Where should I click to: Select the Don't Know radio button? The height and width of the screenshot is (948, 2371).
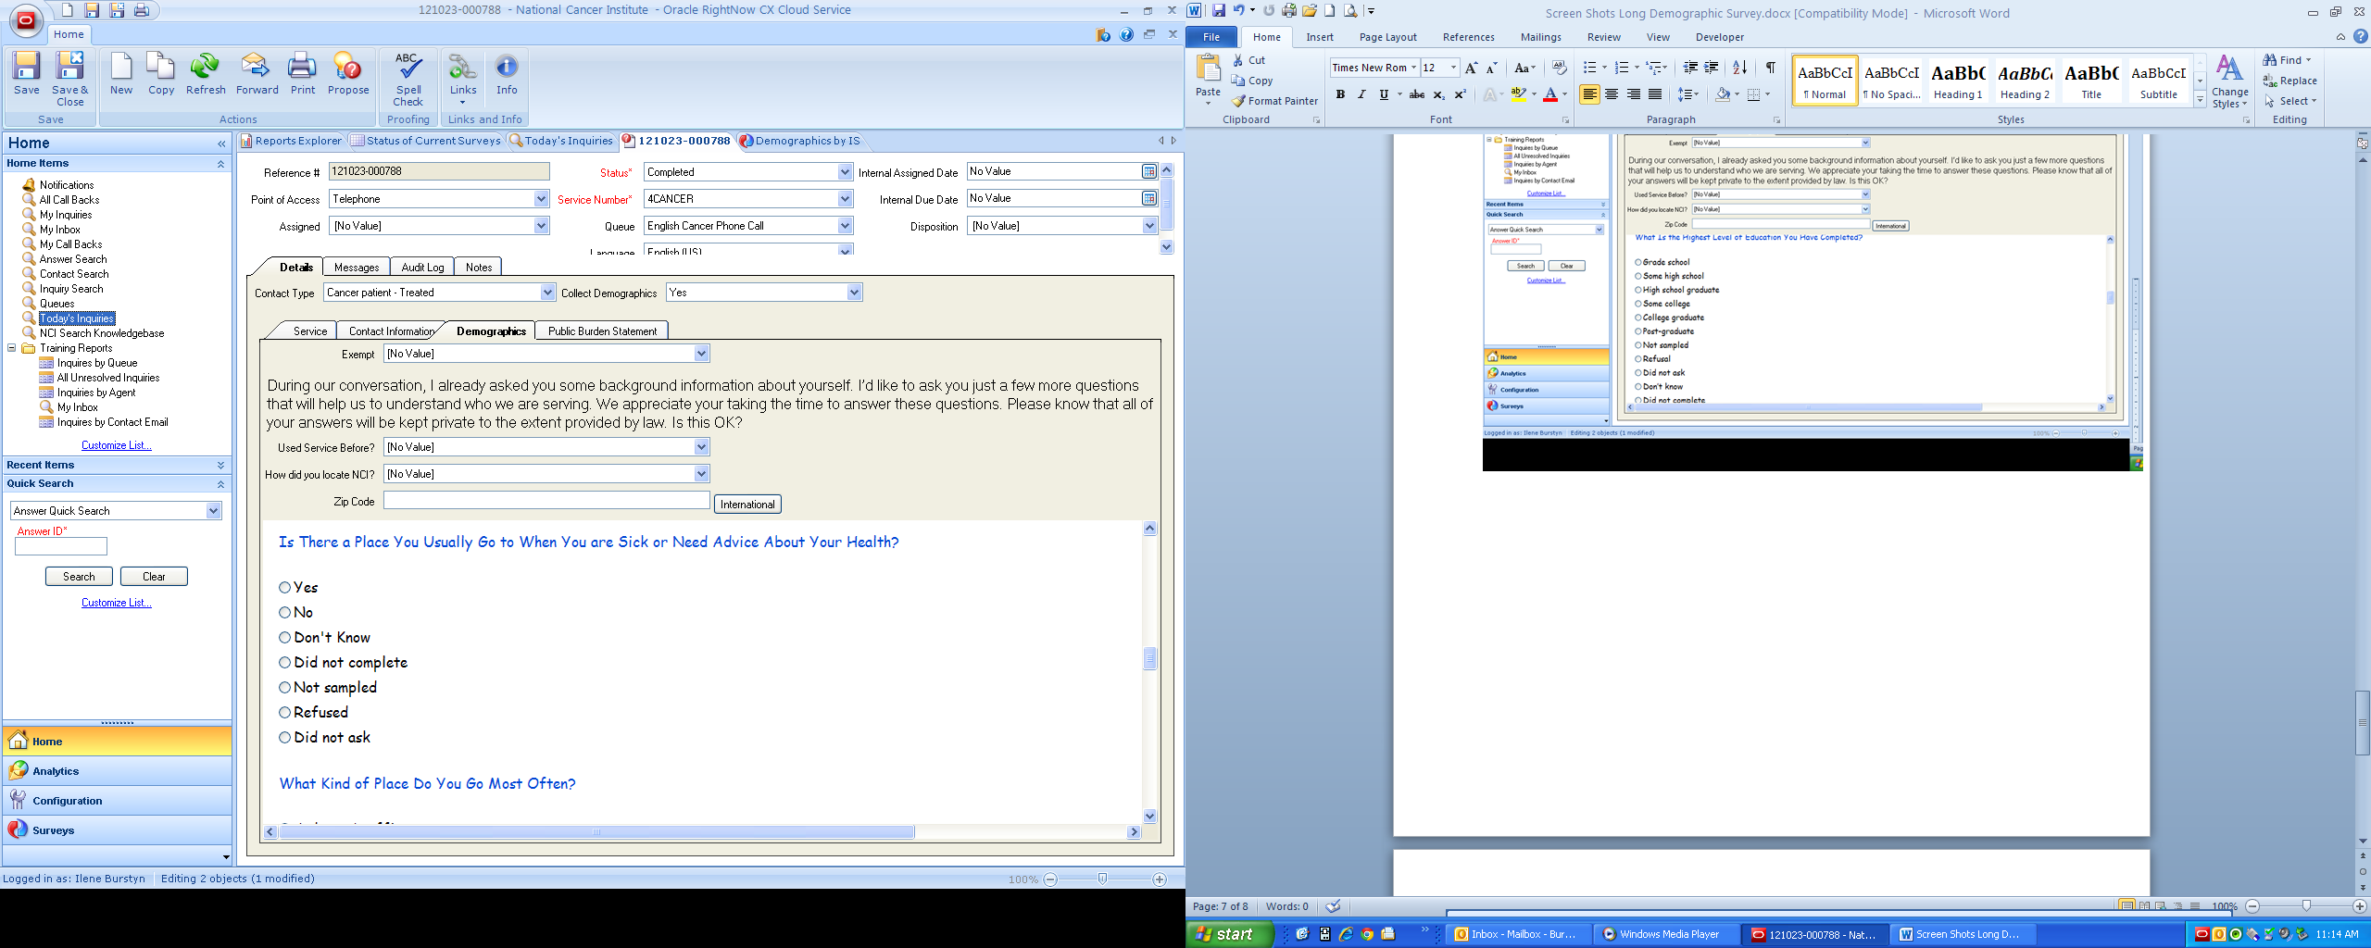pyautogui.click(x=285, y=638)
